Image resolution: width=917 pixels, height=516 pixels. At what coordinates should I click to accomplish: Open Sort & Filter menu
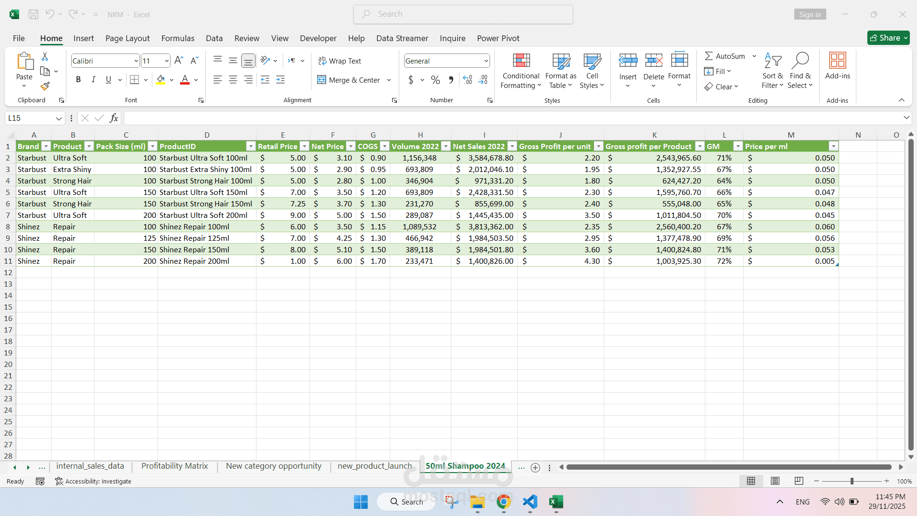tap(772, 71)
